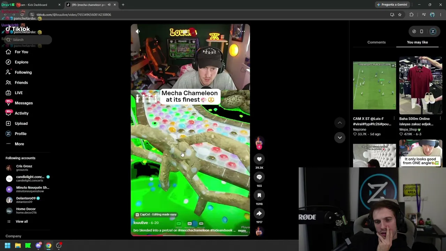Click the install app icon in address bar
This screenshot has height=251, width=446.
click(x=392, y=15)
